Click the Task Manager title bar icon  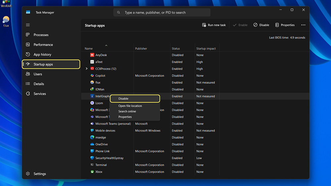click(x=28, y=12)
